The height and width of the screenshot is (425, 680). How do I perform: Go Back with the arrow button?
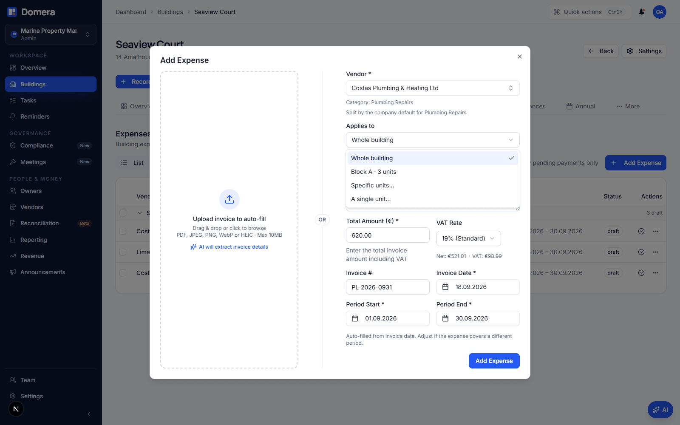(601, 51)
